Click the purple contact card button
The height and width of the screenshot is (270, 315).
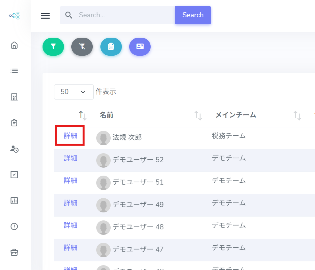click(140, 47)
